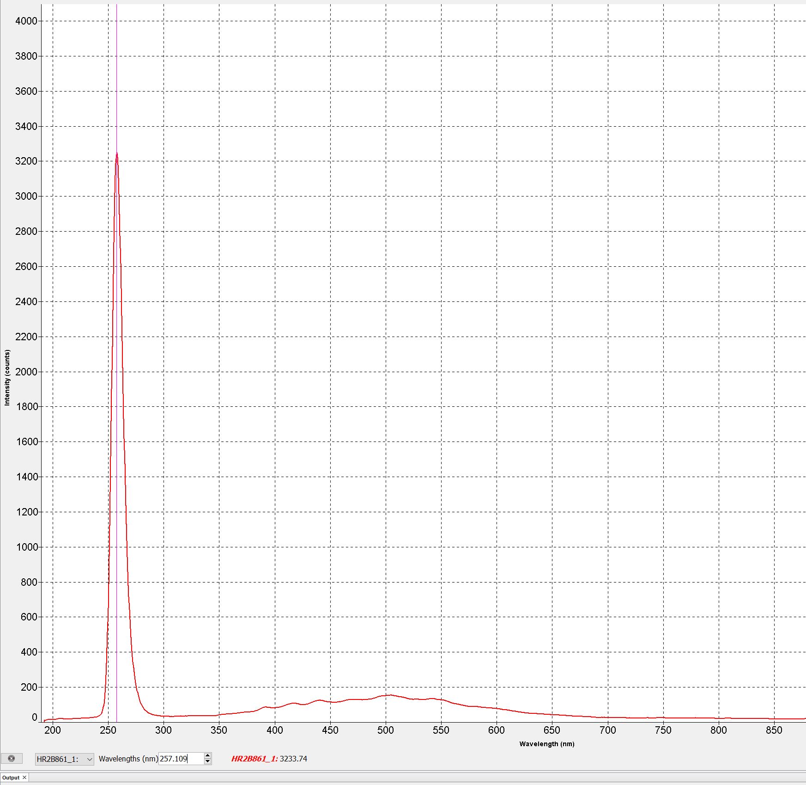Click the 850 label on wavelength axis
Image resolution: width=806 pixels, height=785 pixels.
coord(774,730)
